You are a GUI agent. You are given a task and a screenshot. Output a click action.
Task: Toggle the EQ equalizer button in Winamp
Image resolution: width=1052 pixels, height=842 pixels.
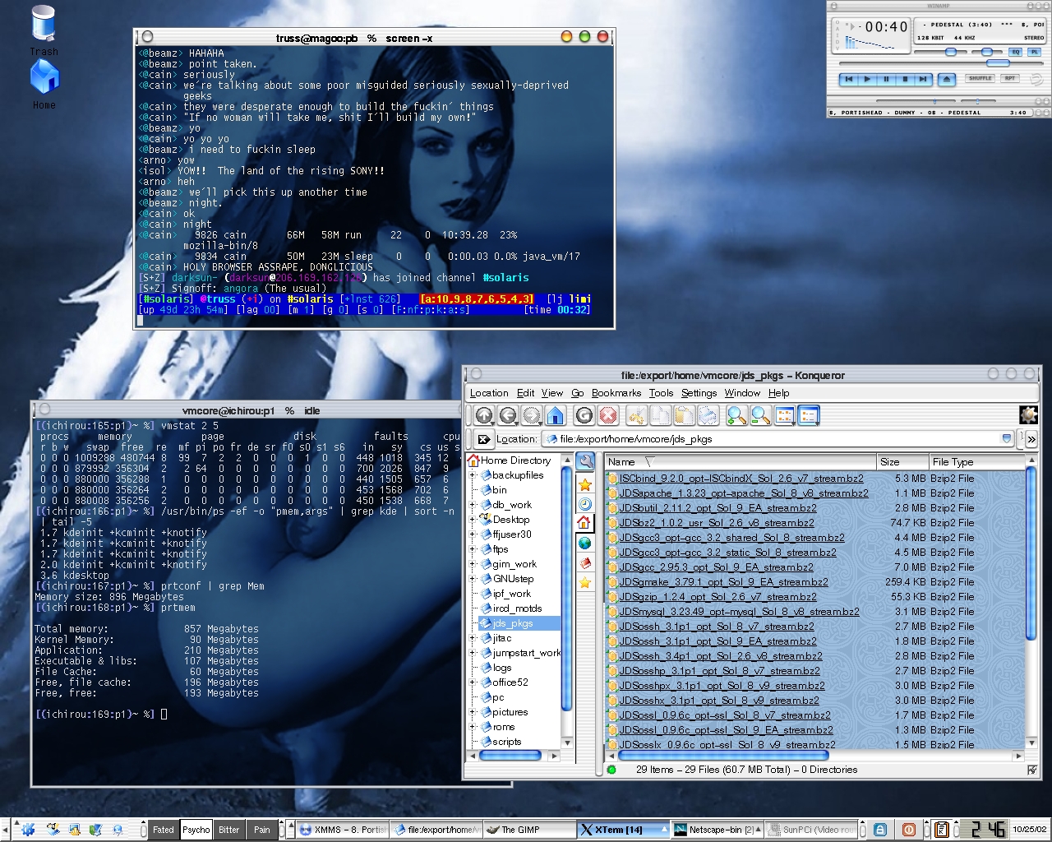click(1016, 52)
